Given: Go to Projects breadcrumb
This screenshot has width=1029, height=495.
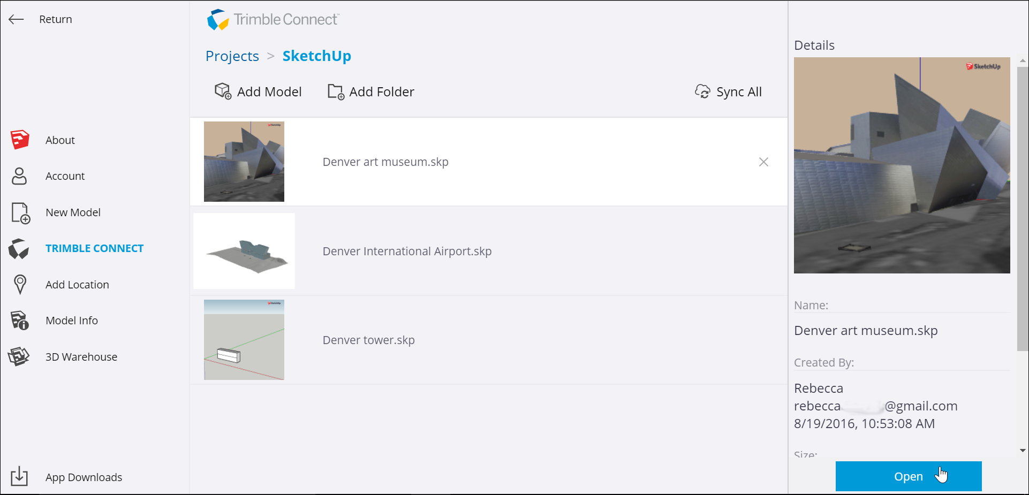Looking at the screenshot, I should pyautogui.click(x=232, y=56).
